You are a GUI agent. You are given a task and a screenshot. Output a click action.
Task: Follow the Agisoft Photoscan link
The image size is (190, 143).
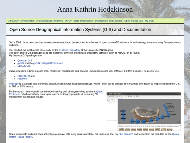pos(99,91)
